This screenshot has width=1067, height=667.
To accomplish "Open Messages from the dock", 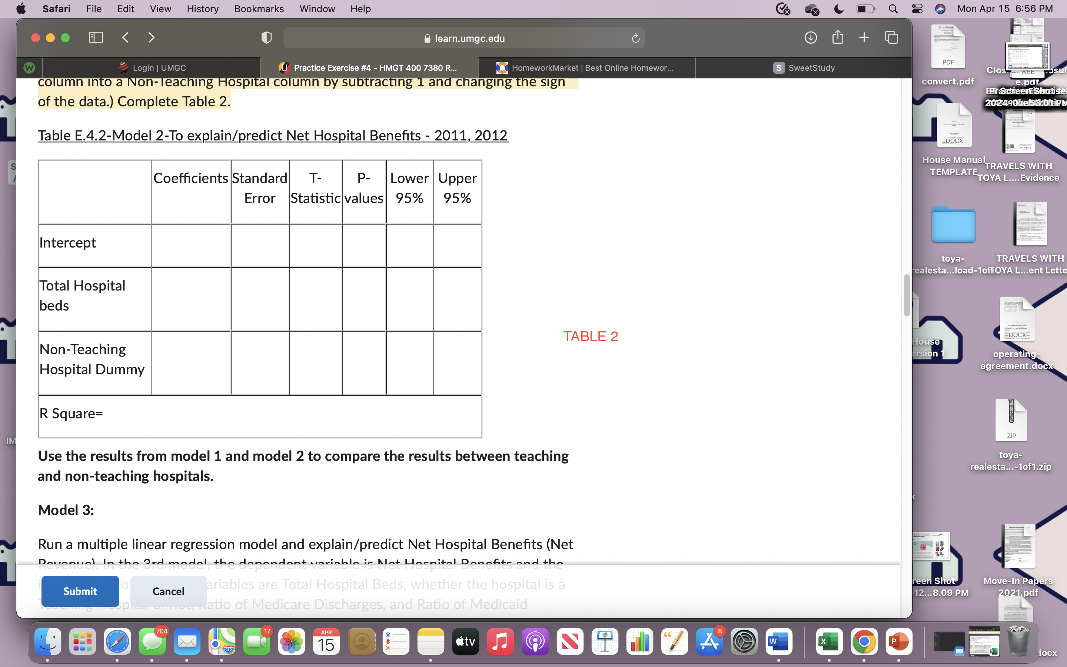I will click(x=152, y=641).
